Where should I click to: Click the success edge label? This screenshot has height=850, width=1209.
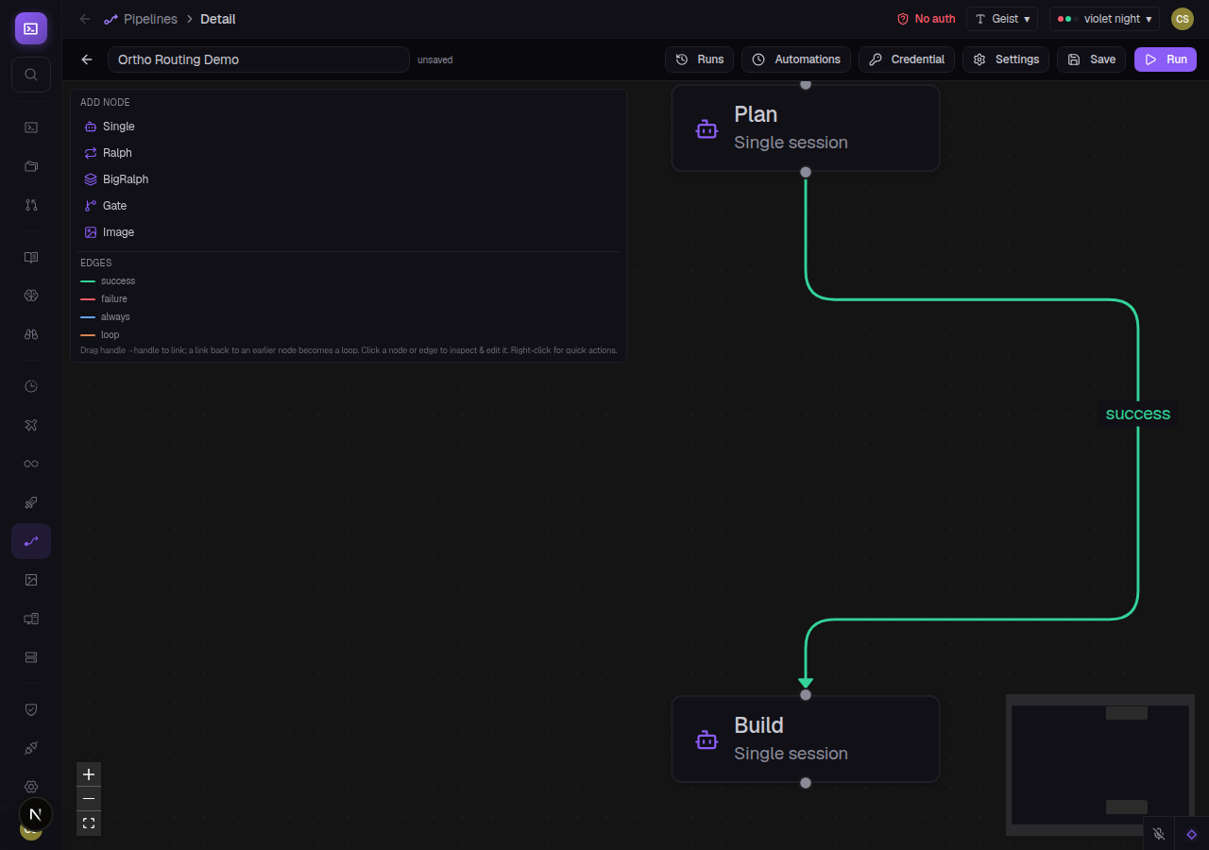pyautogui.click(x=1138, y=414)
